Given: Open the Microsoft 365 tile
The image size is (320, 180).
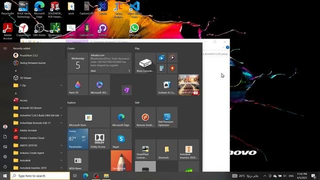Looking at the screenshot, I should point(99,84).
